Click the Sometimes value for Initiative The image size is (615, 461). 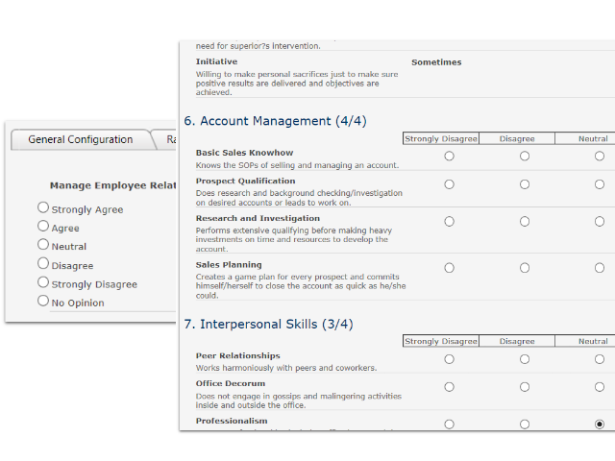click(x=436, y=62)
